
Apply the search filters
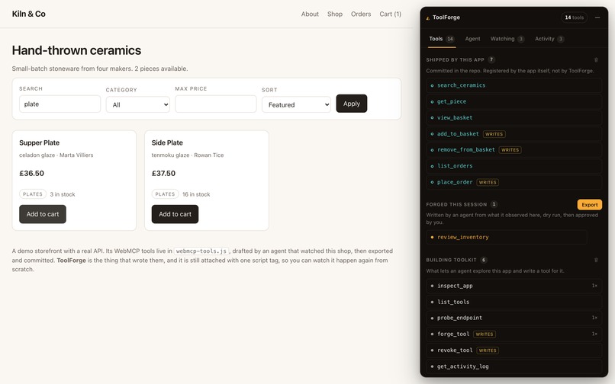[352, 104]
